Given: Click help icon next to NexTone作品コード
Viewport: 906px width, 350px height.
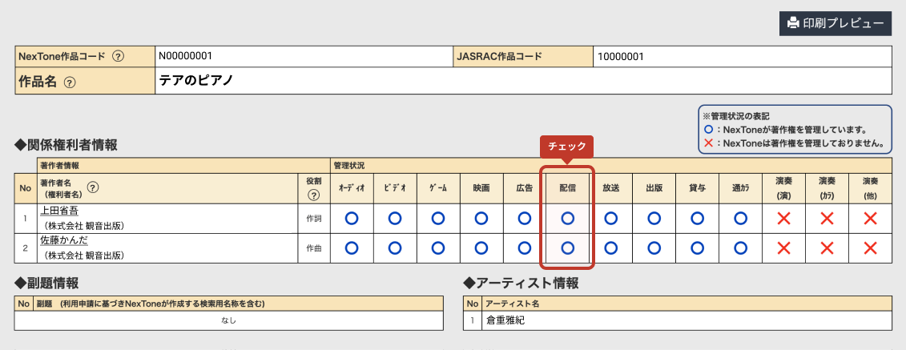Looking at the screenshot, I should (118, 57).
